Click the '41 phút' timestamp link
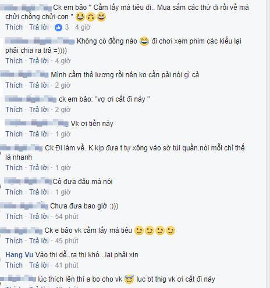270x288 pixels. coord(66,265)
